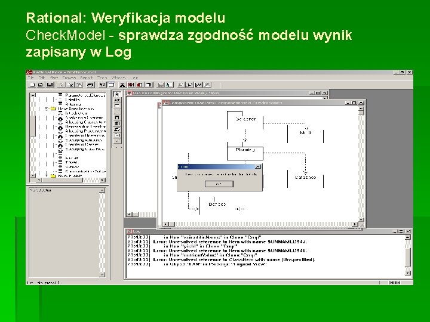Click the log line mentioning ClassItem [Unspecified]
Viewport: 430px width, 322px height.
click(221, 259)
